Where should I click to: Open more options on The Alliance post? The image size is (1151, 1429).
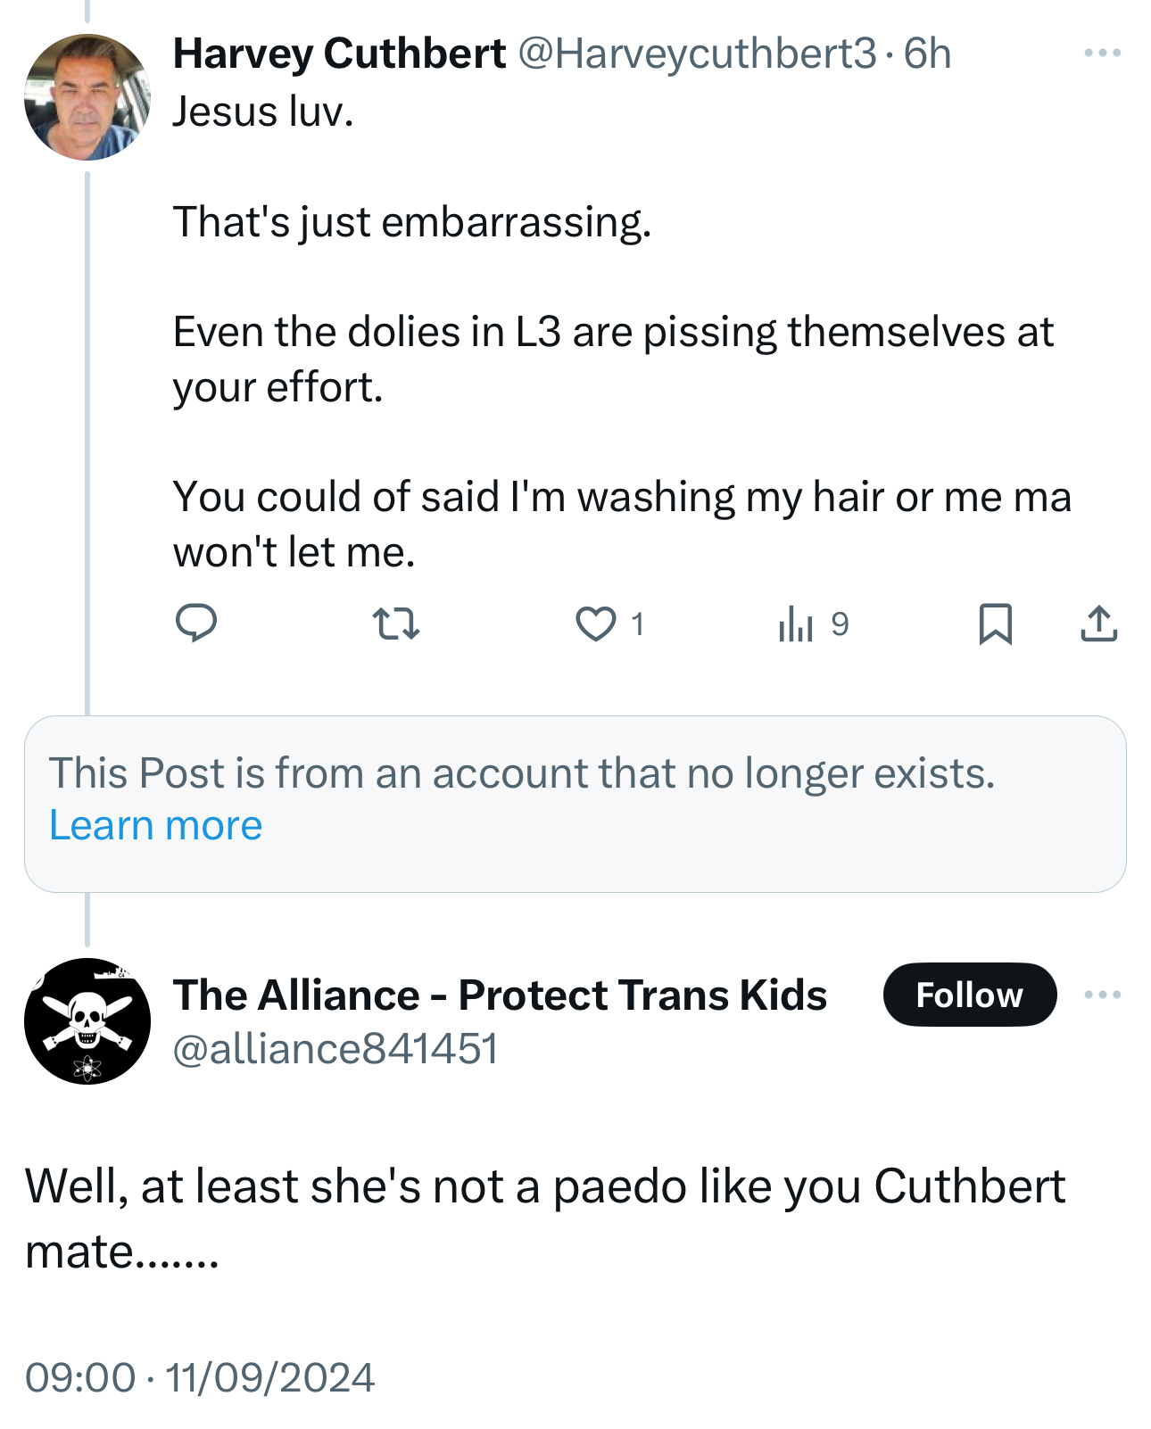click(x=1102, y=995)
